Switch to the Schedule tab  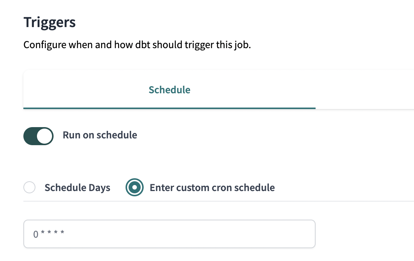click(169, 90)
